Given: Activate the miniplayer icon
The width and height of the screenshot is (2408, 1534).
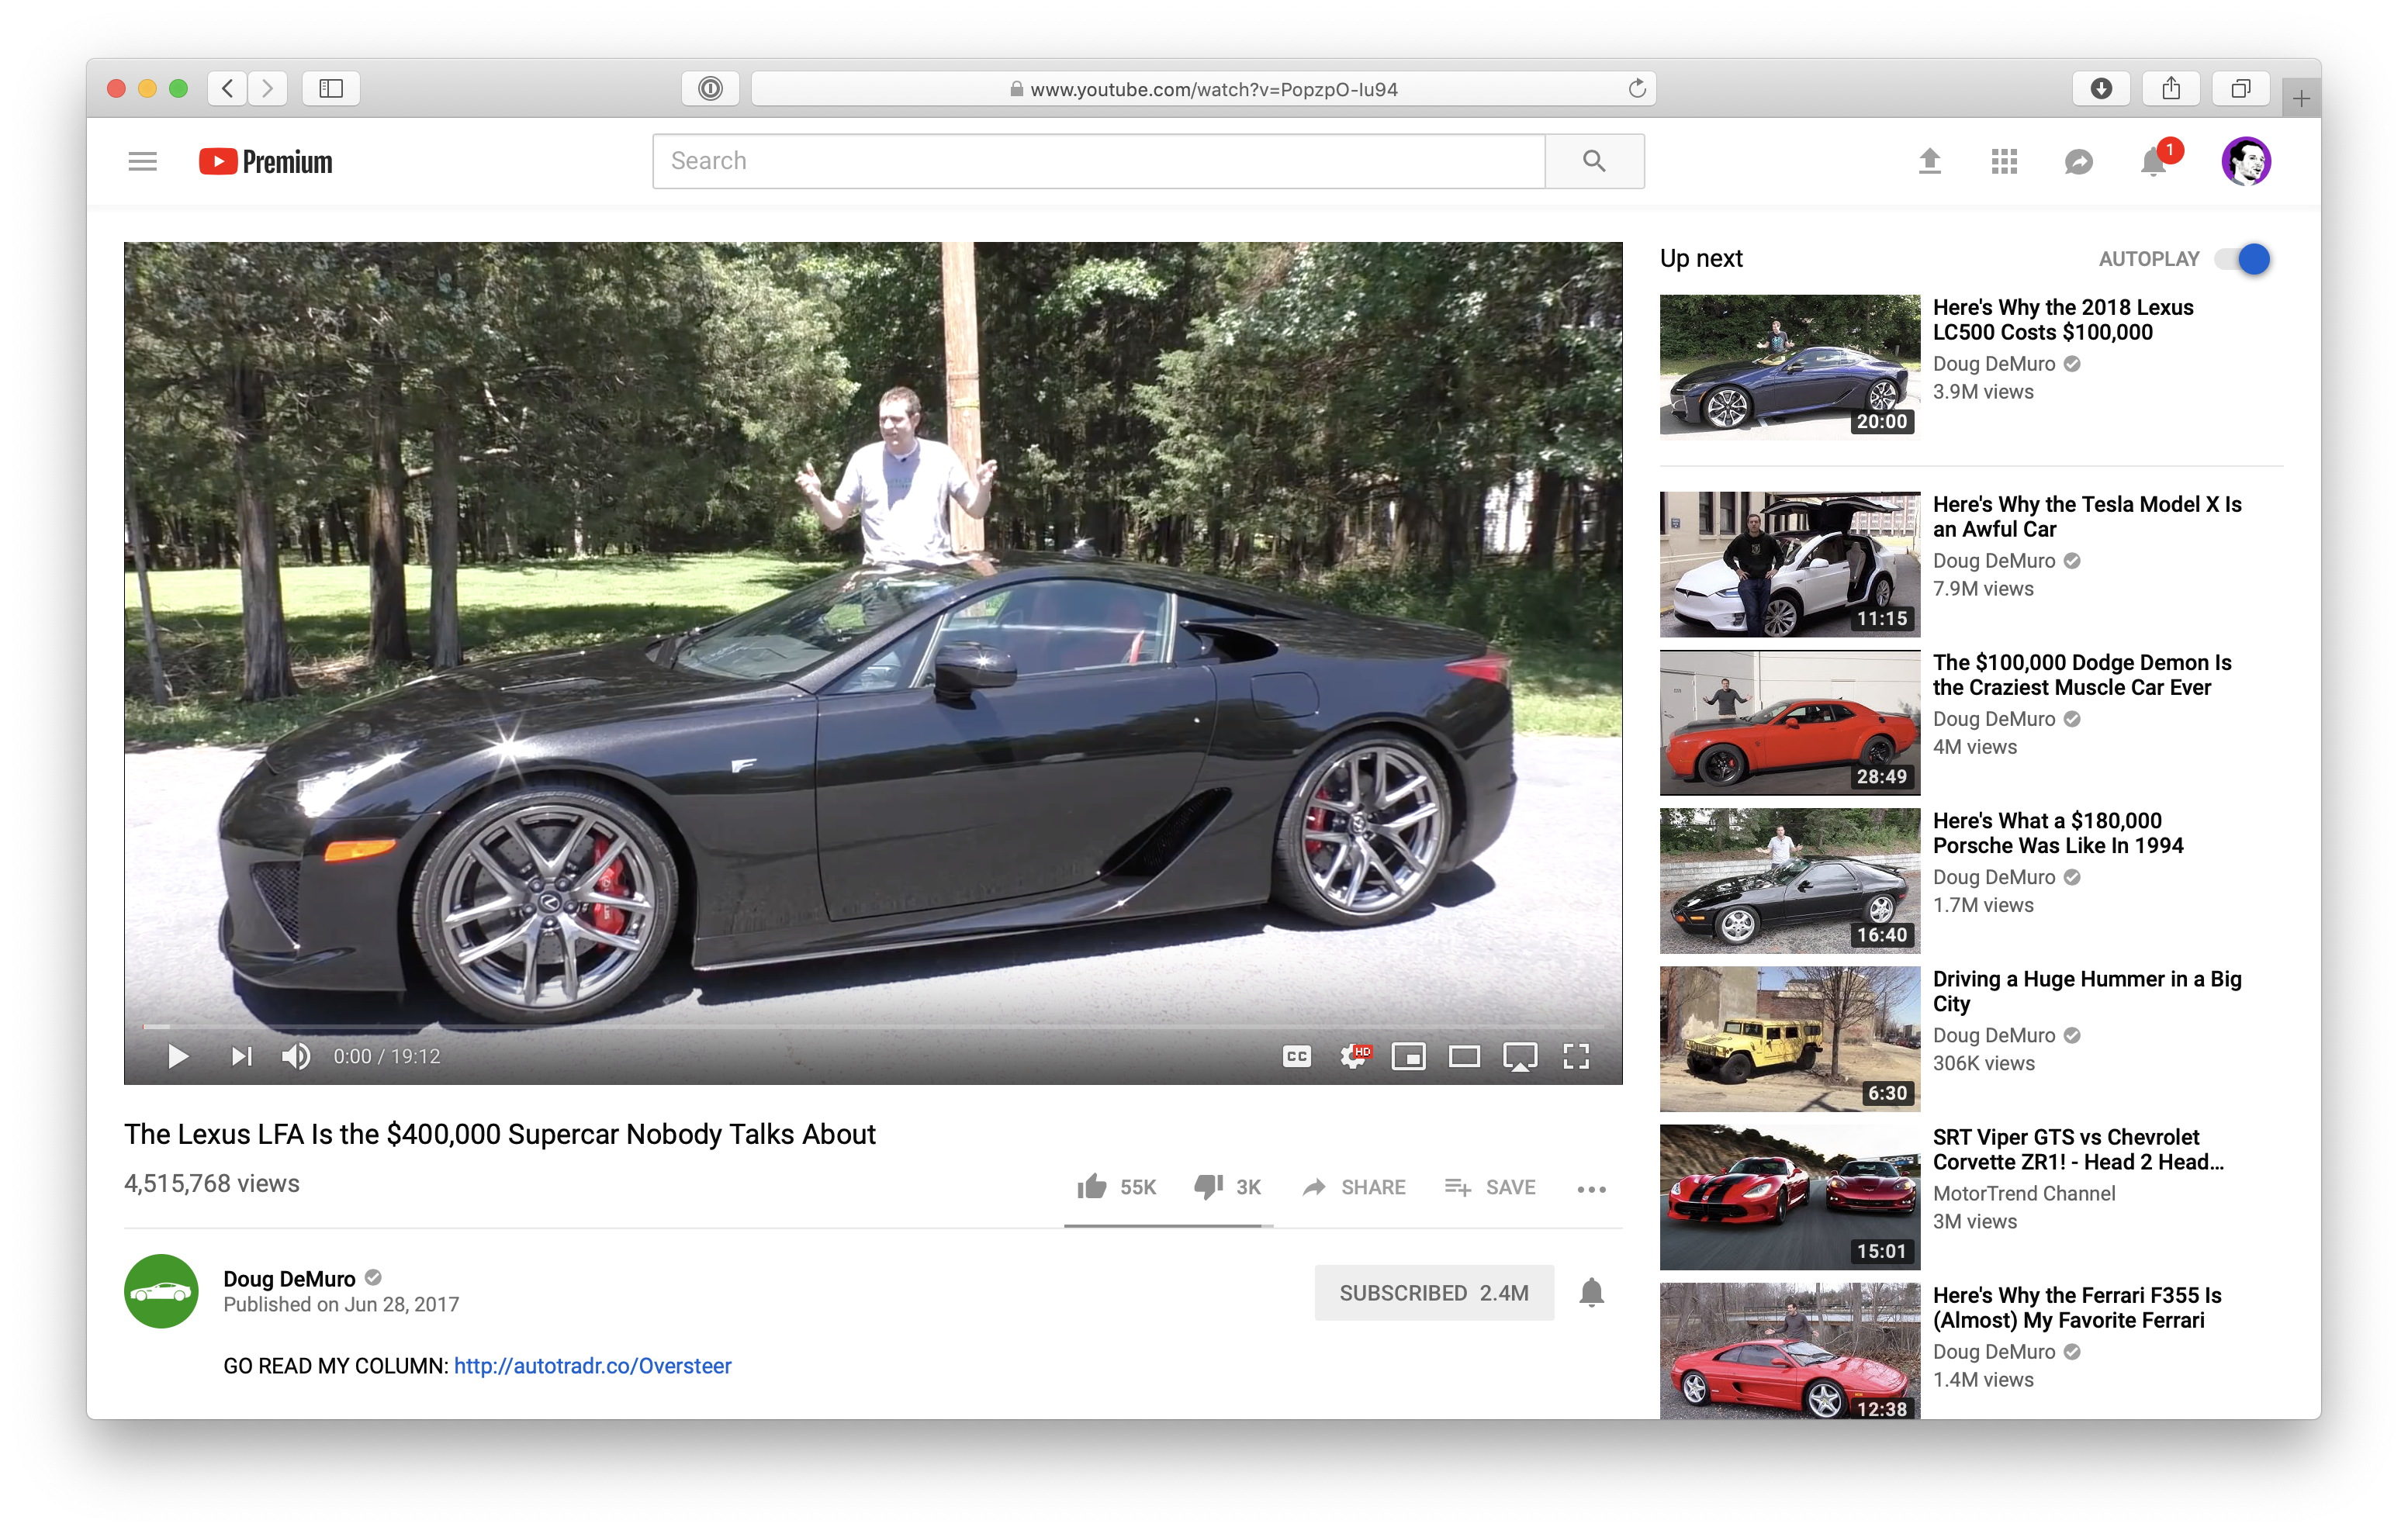Looking at the screenshot, I should (x=1409, y=1056).
